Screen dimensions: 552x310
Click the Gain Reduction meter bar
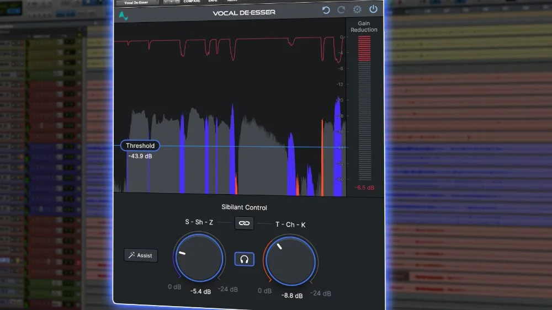364,108
